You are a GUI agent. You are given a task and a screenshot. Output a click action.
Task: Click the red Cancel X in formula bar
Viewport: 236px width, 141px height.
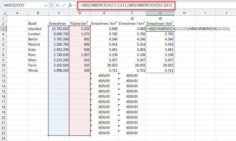pos(58,5)
